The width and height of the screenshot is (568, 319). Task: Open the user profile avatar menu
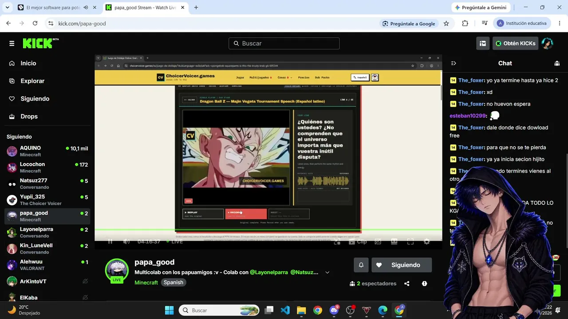point(547,43)
